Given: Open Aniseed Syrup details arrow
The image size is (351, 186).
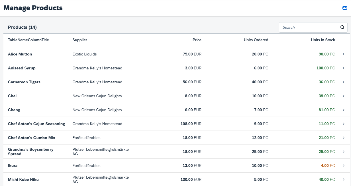Looking at the screenshot, I should click(344, 68).
